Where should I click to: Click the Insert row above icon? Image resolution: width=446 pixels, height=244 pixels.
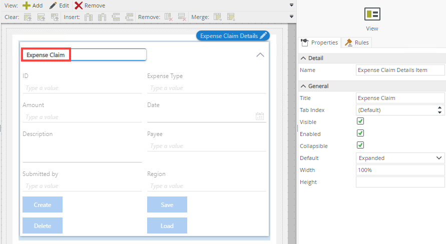[116, 17]
